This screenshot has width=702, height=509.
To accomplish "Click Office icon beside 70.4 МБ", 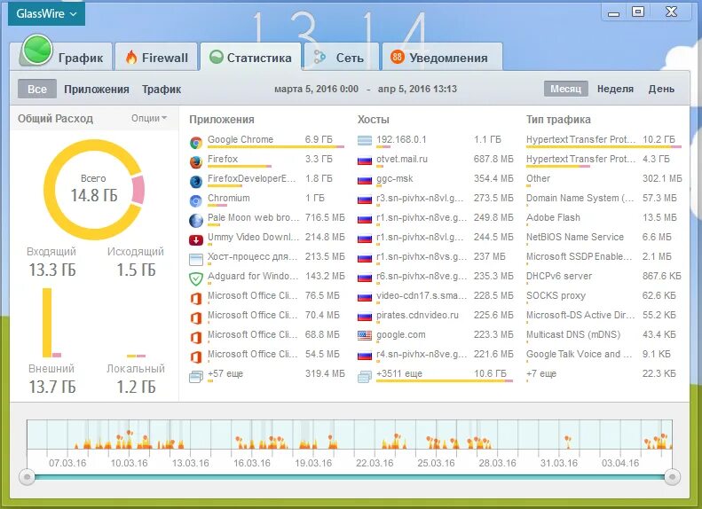I will [195, 318].
